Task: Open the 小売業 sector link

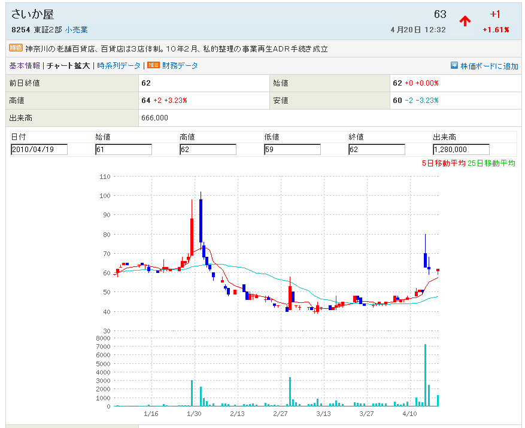Action: click(x=77, y=29)
